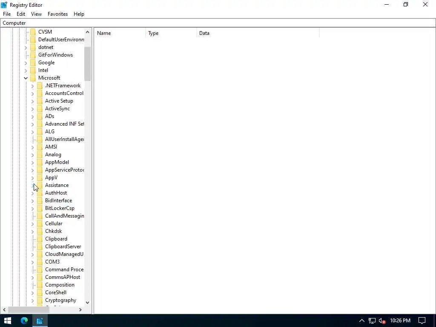Click the Name column header
Viewport: 436px width, 327px height.
tap(120, 33)
